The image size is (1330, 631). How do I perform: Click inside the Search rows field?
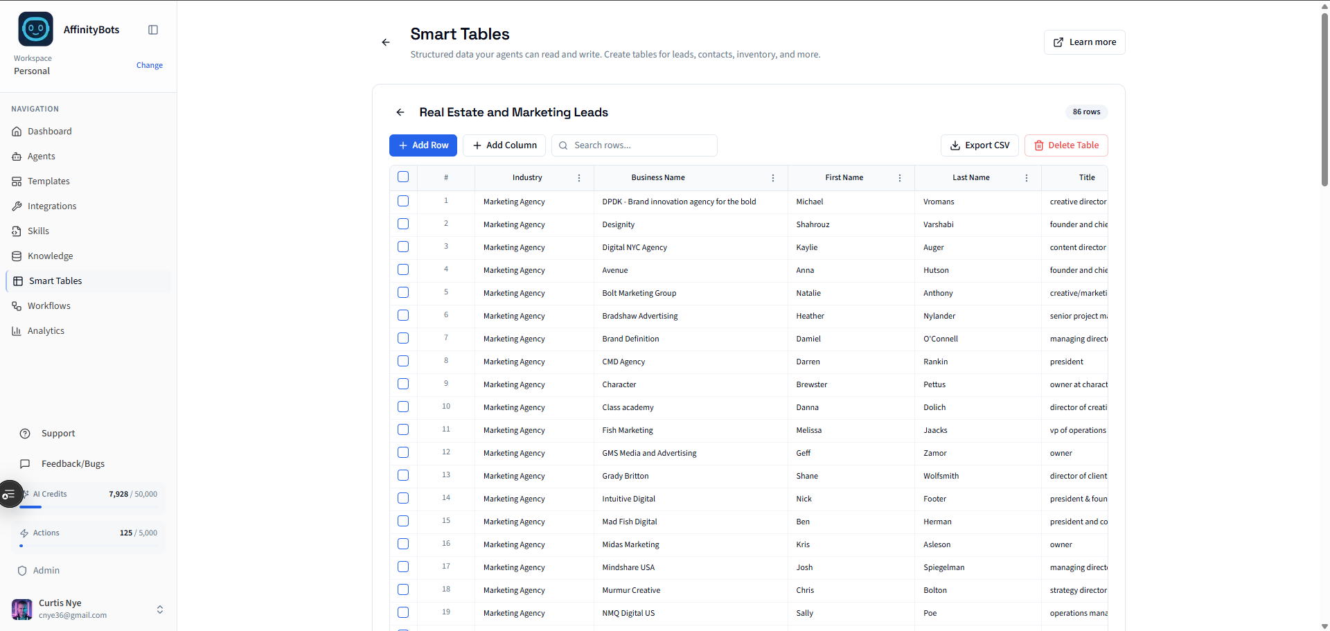[634, 145]
